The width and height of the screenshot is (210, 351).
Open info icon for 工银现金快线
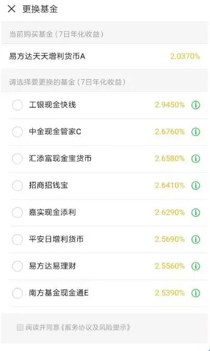coord(195,105)
